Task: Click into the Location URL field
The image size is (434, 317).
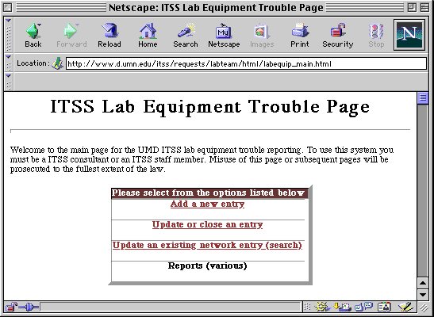Action: pos(246,64)
